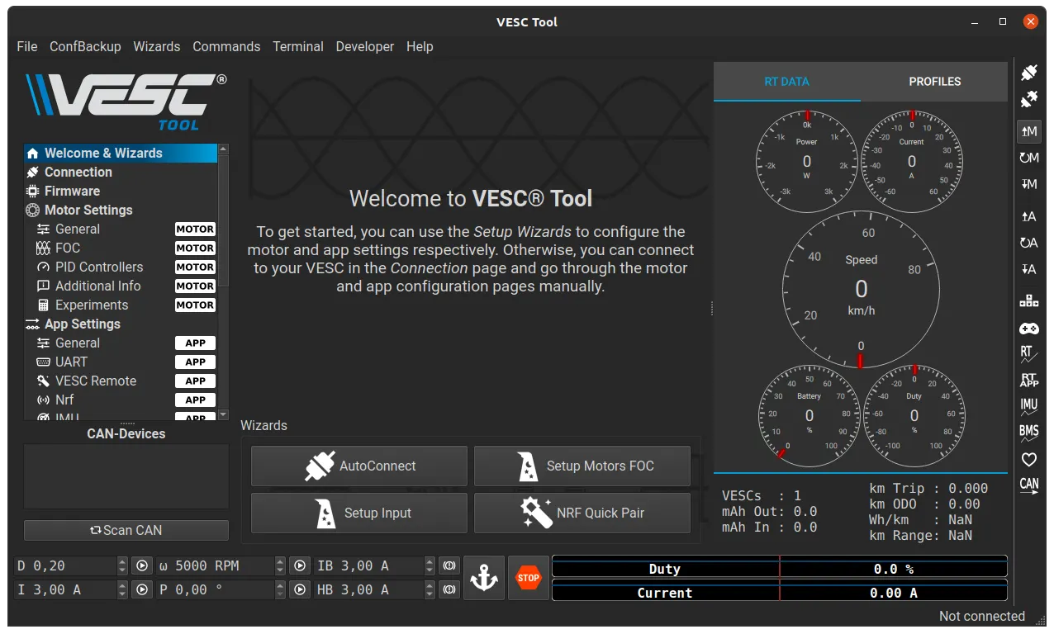Screen dimensions: 1054x634
Task: Click the CAN arrow icon in right toolbar
Action: click(x=1028, y=486)
